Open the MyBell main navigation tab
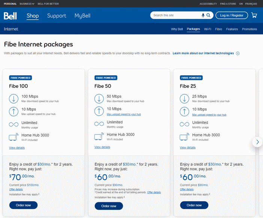Screen dimensions: 263x218 pos(82,16)
